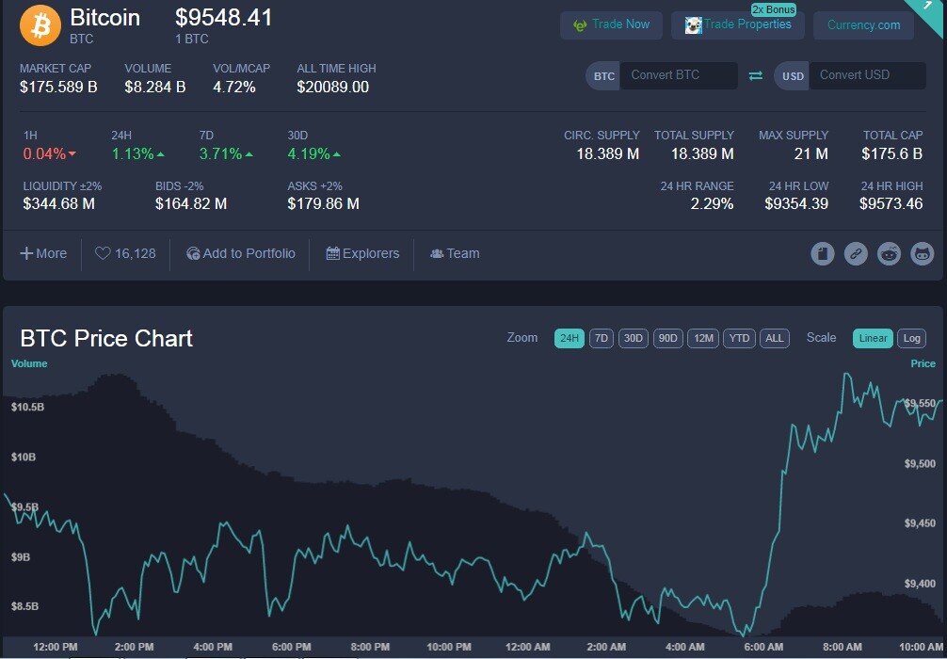
Task: Open the whitepaper document icon
Action: tap(822, 253)
